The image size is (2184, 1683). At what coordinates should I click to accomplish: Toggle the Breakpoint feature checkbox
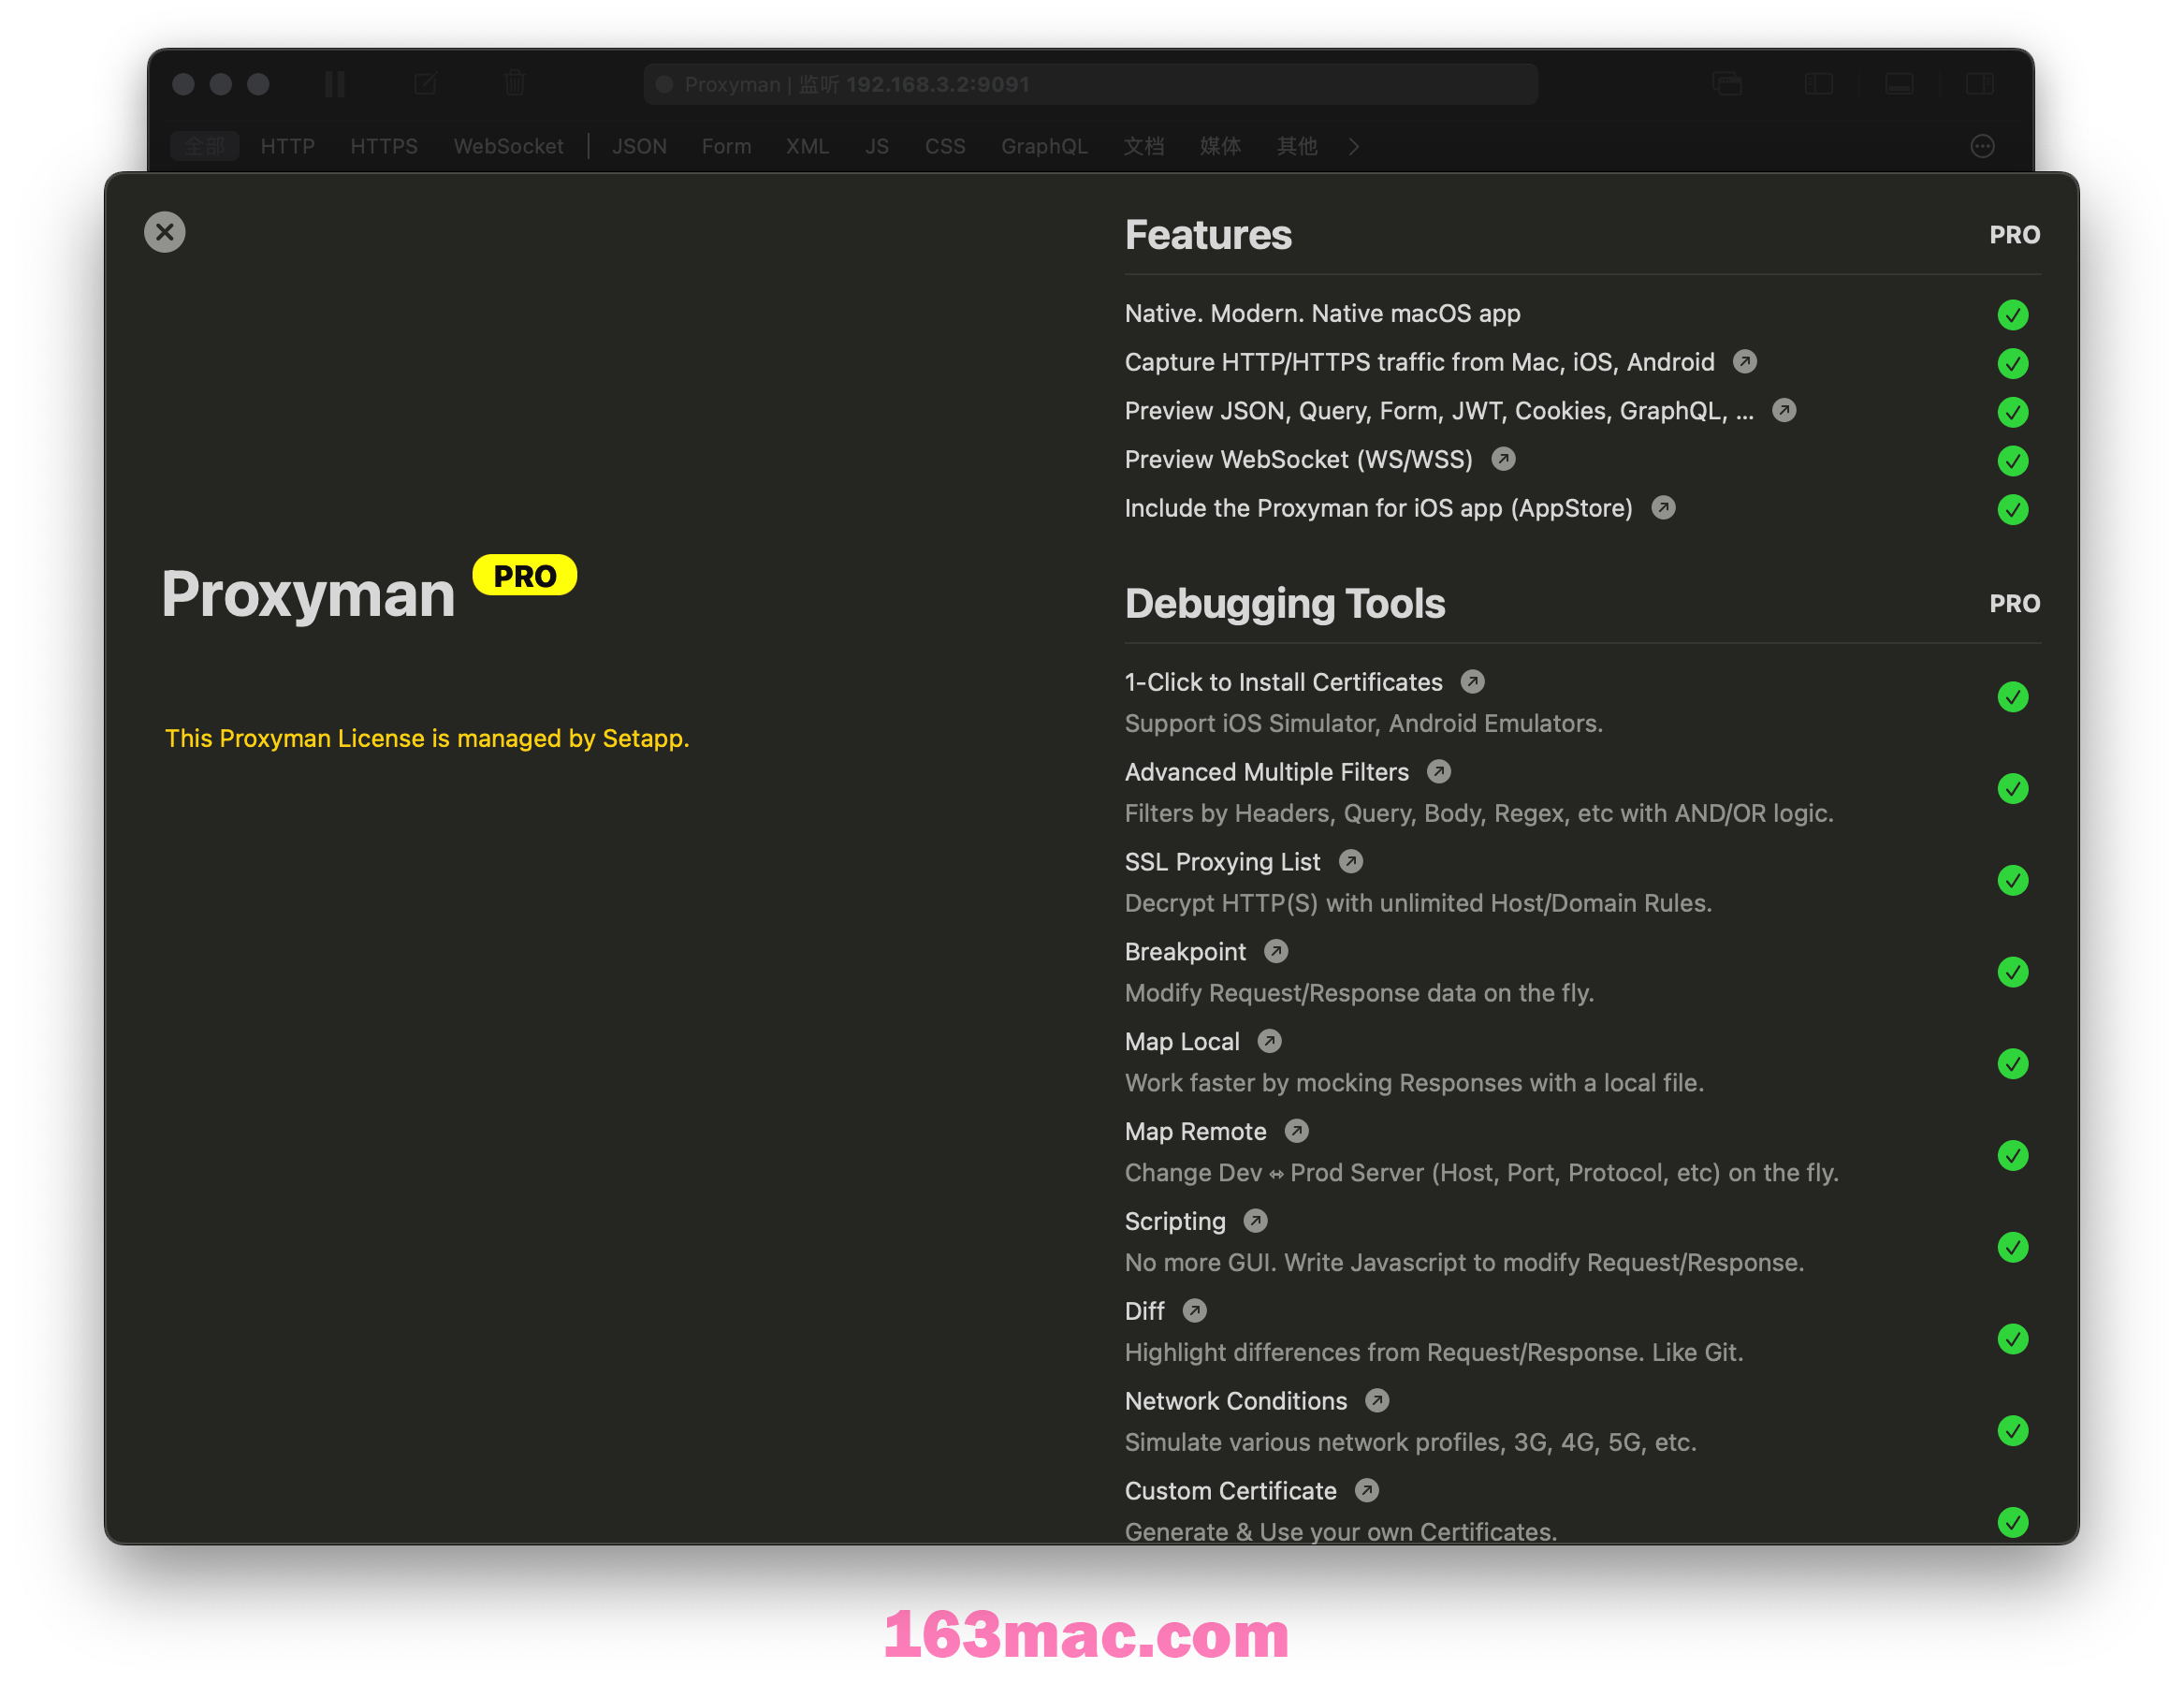2013,971
